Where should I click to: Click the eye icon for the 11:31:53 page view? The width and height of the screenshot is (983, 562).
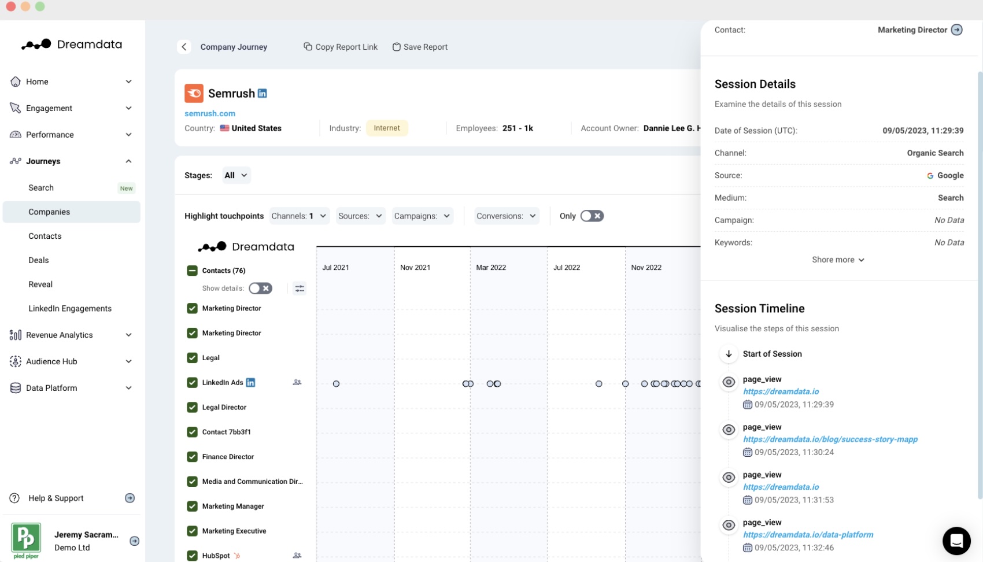click(729, 478)
